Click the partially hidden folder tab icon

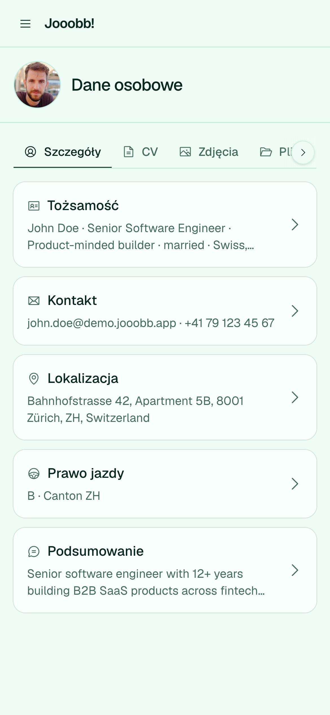(x=266, y=152)
